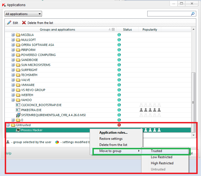201x176 pixels.
Task: Click the sort triangle in Groups header
Action: coord(110,30)
